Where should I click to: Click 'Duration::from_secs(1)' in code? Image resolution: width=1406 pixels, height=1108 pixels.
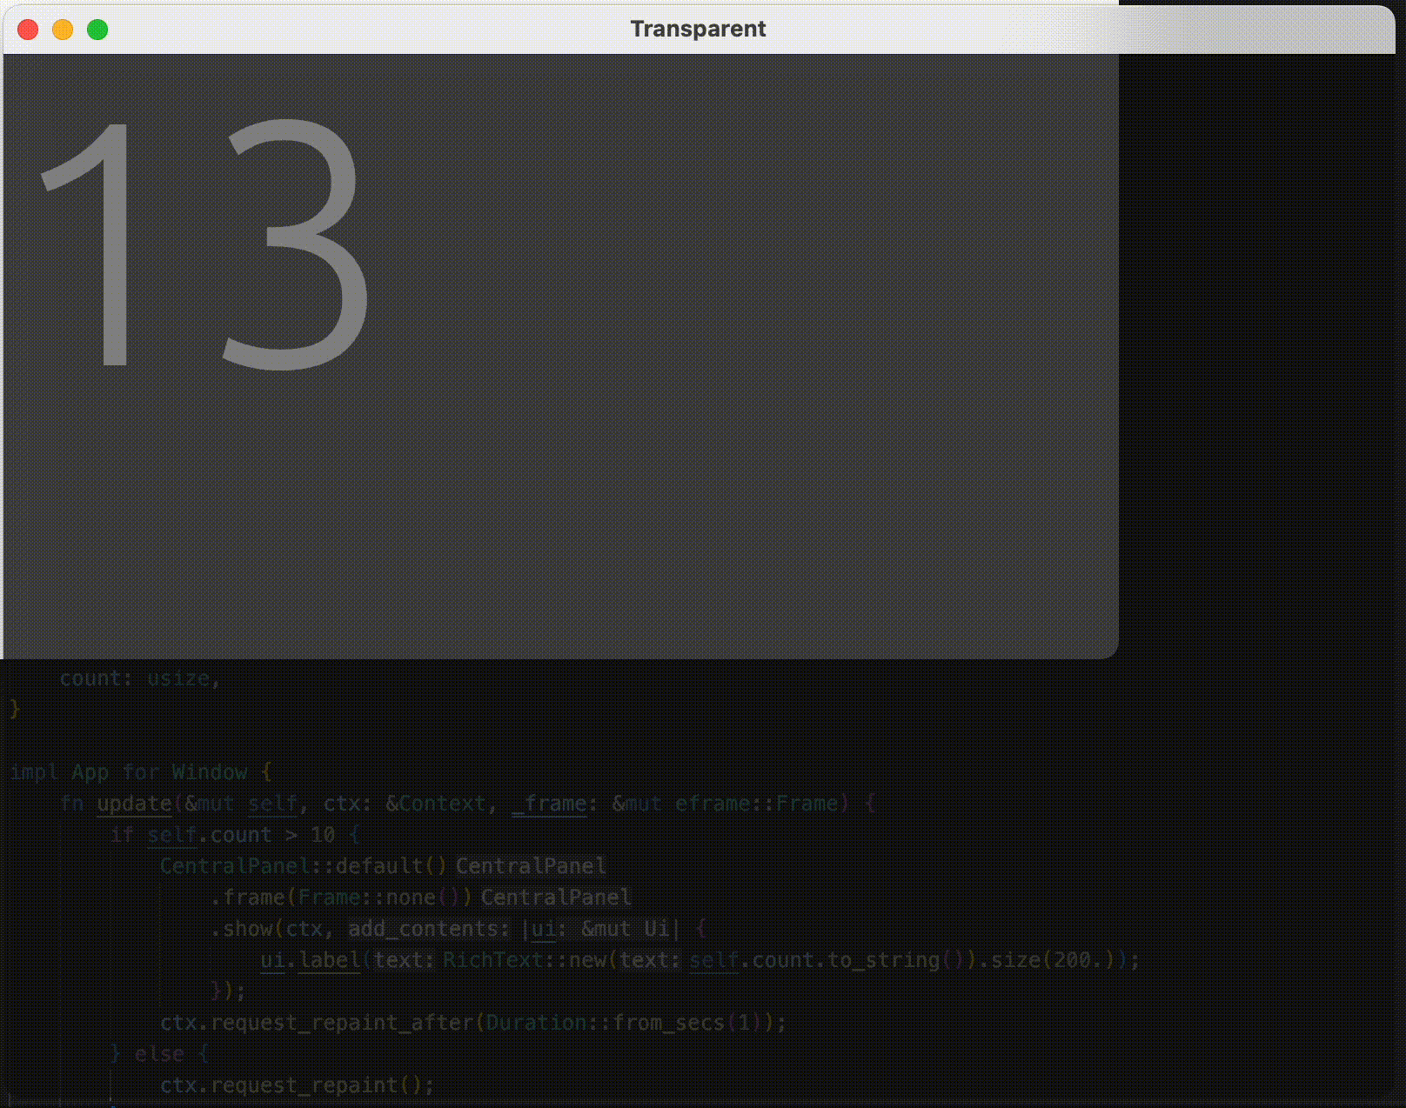(624, 1023)
